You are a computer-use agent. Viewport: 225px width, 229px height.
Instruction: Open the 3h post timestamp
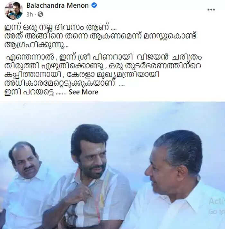pyautogui.click(x=30, y=14)
